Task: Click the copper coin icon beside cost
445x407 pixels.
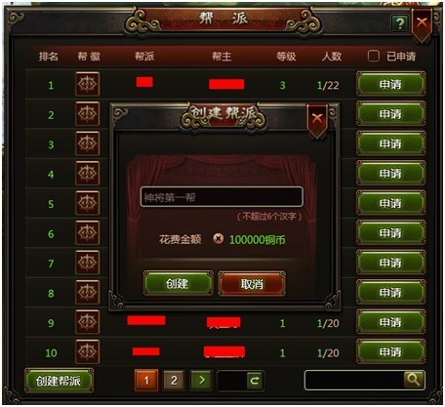Action: [219, 239]
